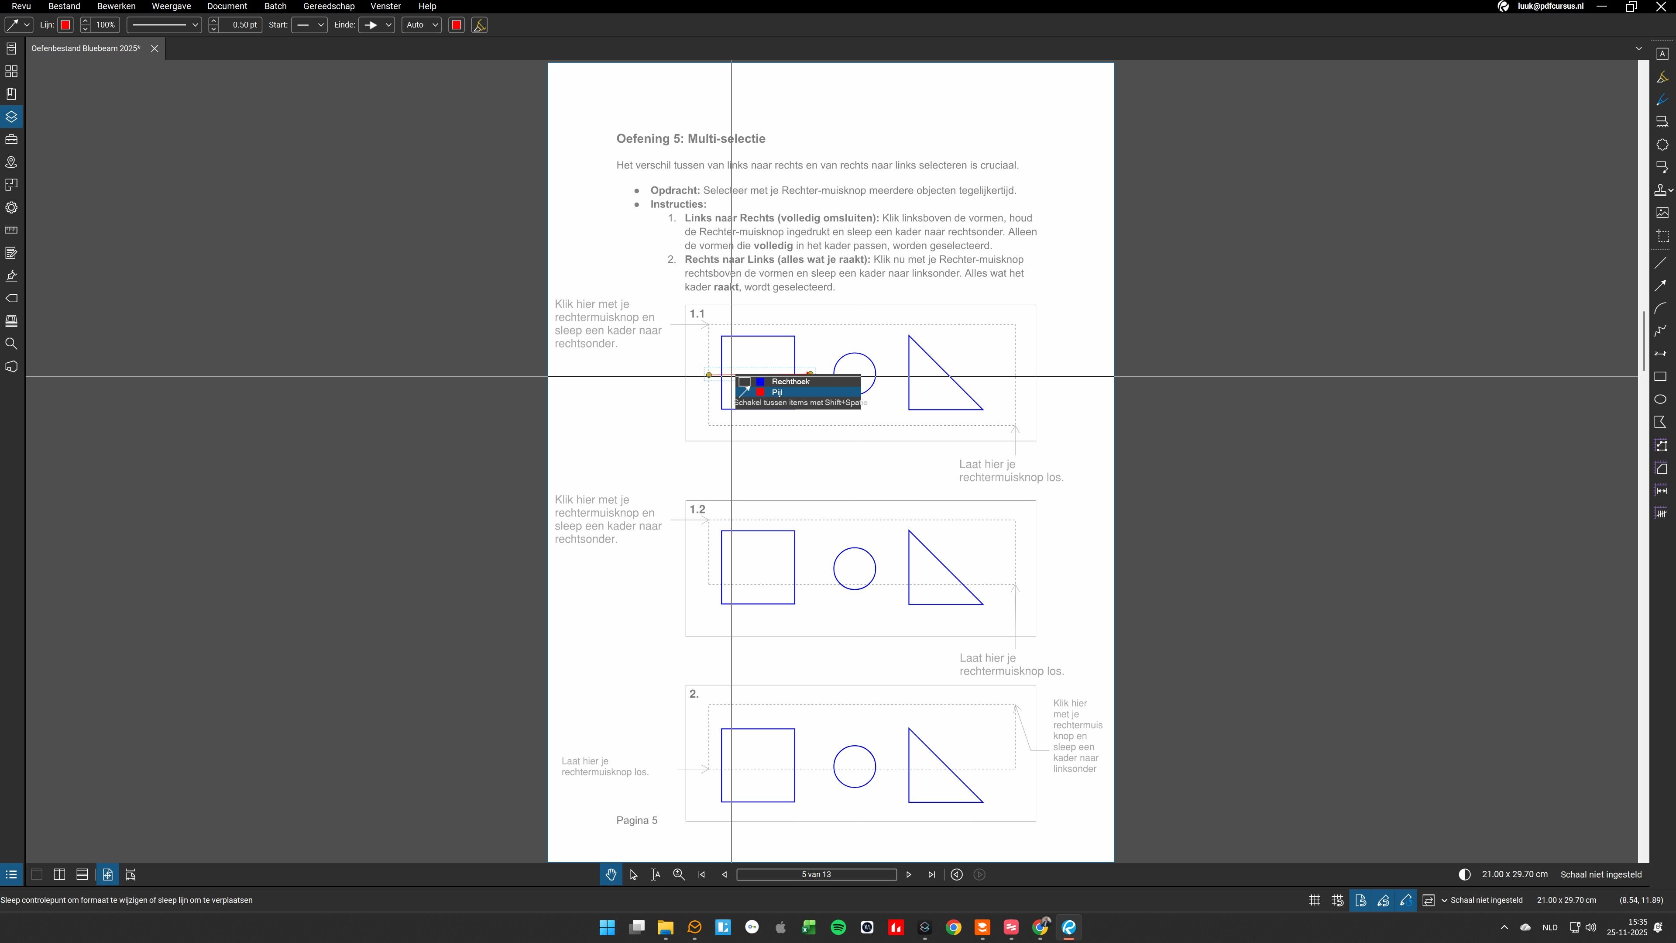
Task: Select the Highlighter tool in right toolbar
Action: (1662, 77)
